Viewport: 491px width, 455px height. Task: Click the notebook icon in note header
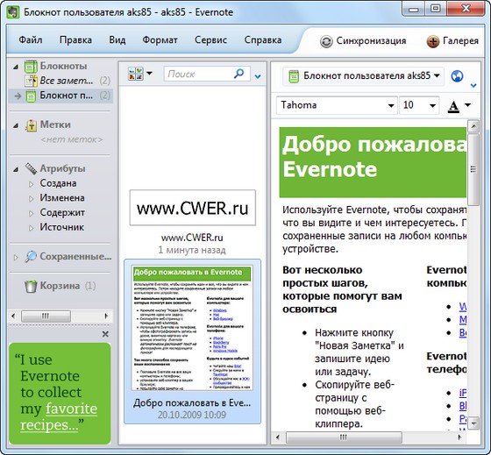coord(294,76)
